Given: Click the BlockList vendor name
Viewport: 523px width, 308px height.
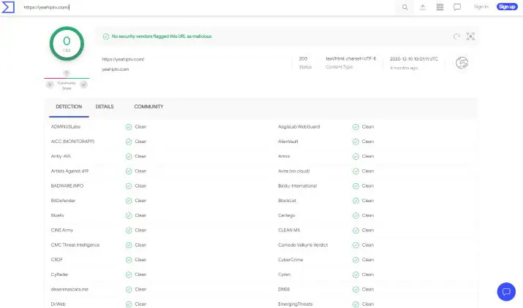Looking at the screenshot, I should click(287, 201).
